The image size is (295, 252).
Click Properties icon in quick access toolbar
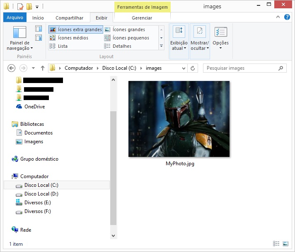click(20, 7)
